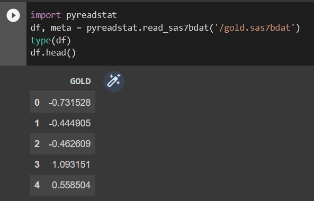Select the value 1.093151 in row 3
314x201 pixels.
[x=71, y=165]
